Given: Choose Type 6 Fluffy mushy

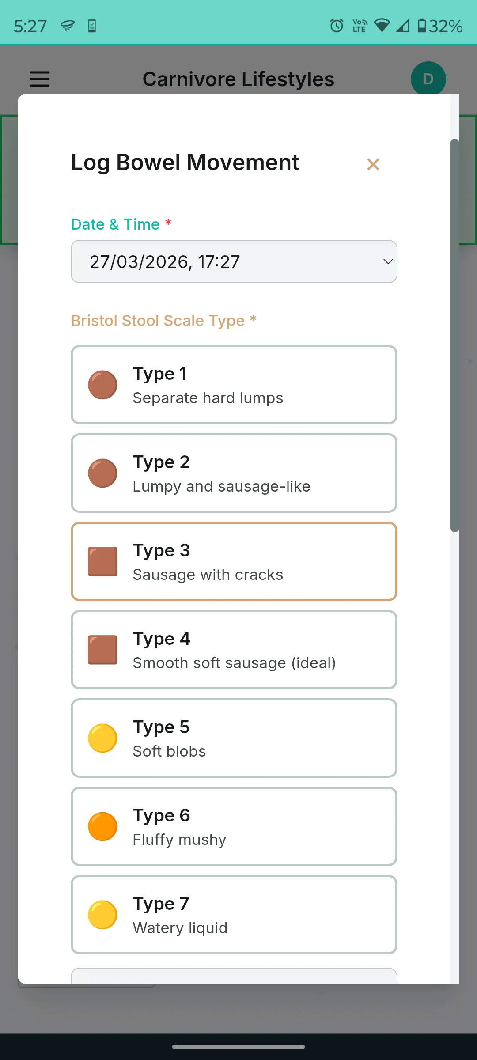Looking at the screenshot, I should tap(234, 826).
